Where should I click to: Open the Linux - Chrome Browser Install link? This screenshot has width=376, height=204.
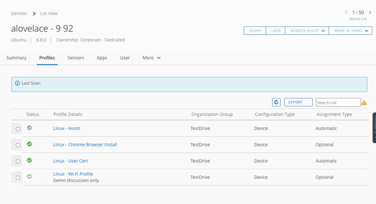pyautogui.click(x=85, y=145)
